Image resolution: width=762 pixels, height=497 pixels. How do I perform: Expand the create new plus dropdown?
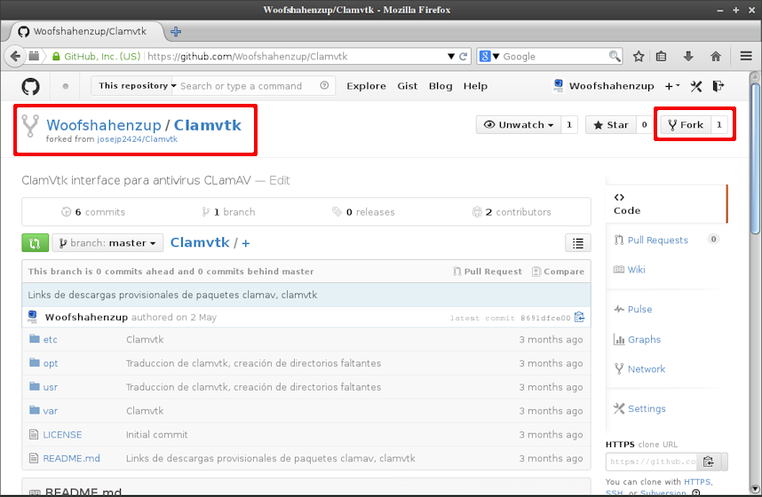[x=672, y=86]
